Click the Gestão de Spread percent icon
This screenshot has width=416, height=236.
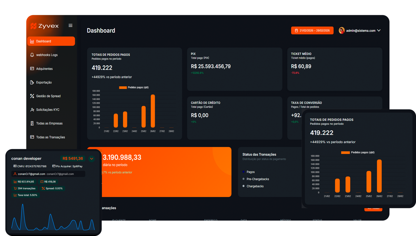coord(32,96)
